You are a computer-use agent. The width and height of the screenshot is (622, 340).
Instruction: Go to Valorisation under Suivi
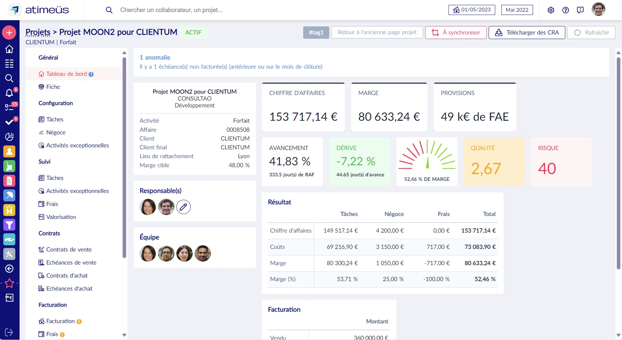pos(61,217)
